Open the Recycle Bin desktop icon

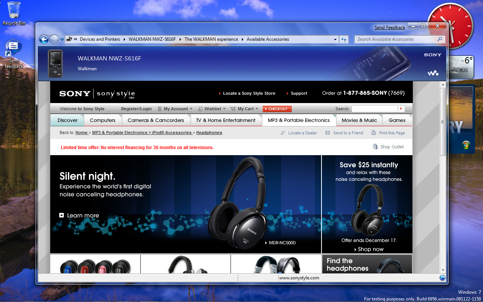[14, 14]
